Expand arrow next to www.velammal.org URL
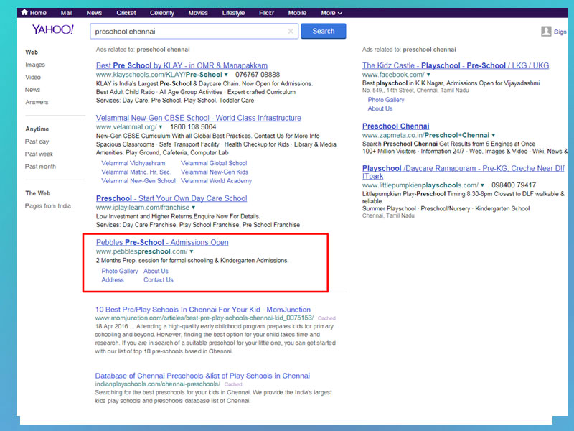 [x=160, y=127]
